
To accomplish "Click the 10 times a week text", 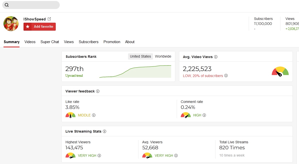I will coord(232,155).
